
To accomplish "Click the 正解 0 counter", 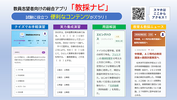I will pyautogui.click(x=38, y=42).
